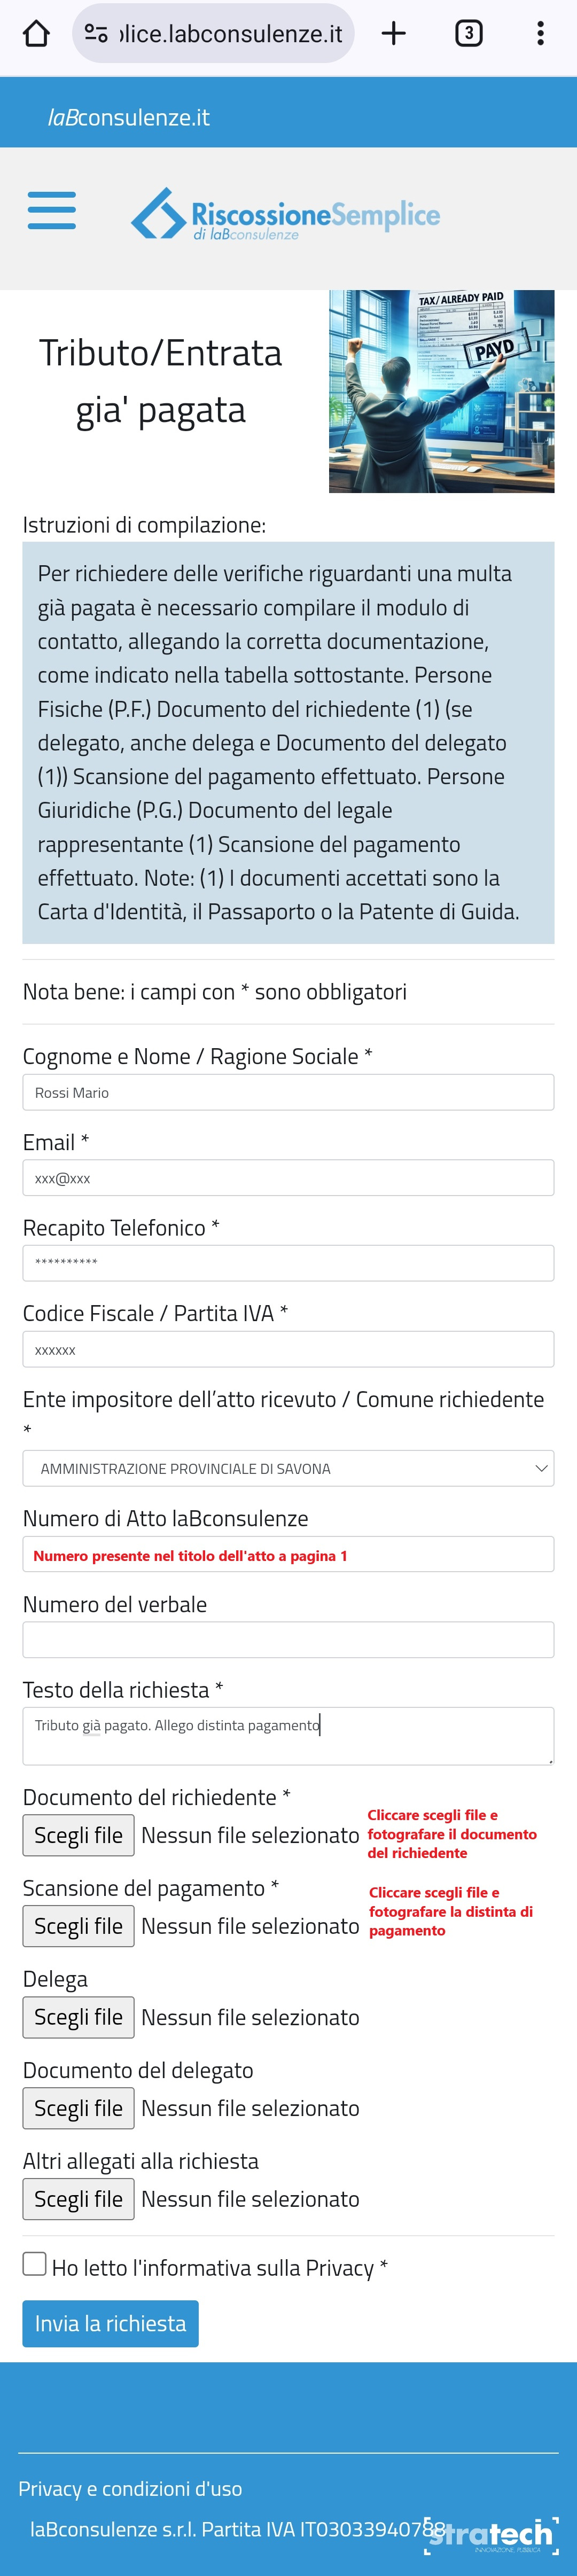The image size is (577, 2576).
Task: Click the Numero del verbale field
Action: pyautogui.click(x=288, y=1640)
